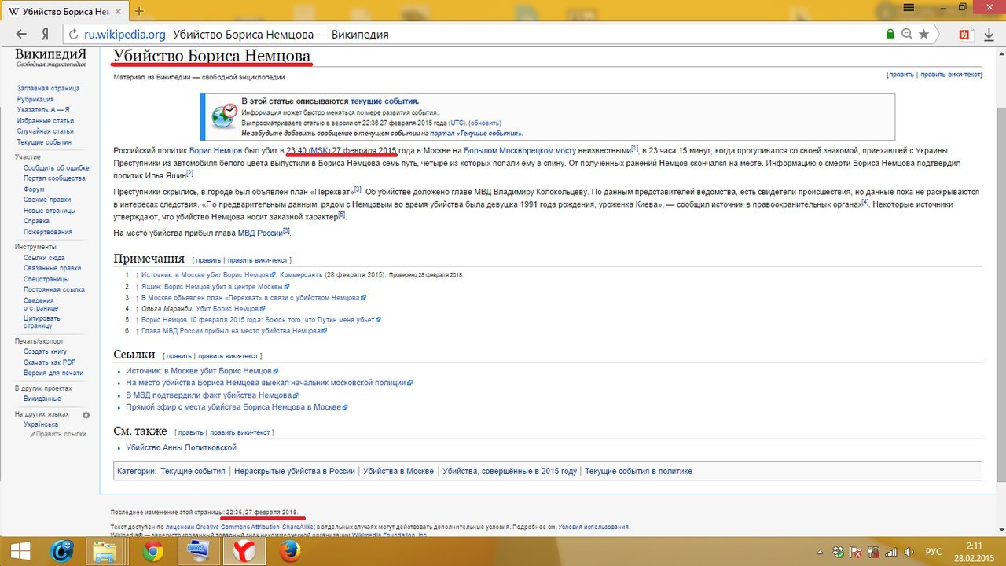Open 'Случайная статья' sidebar link
1006x566 pixels.
coord(45,131)
